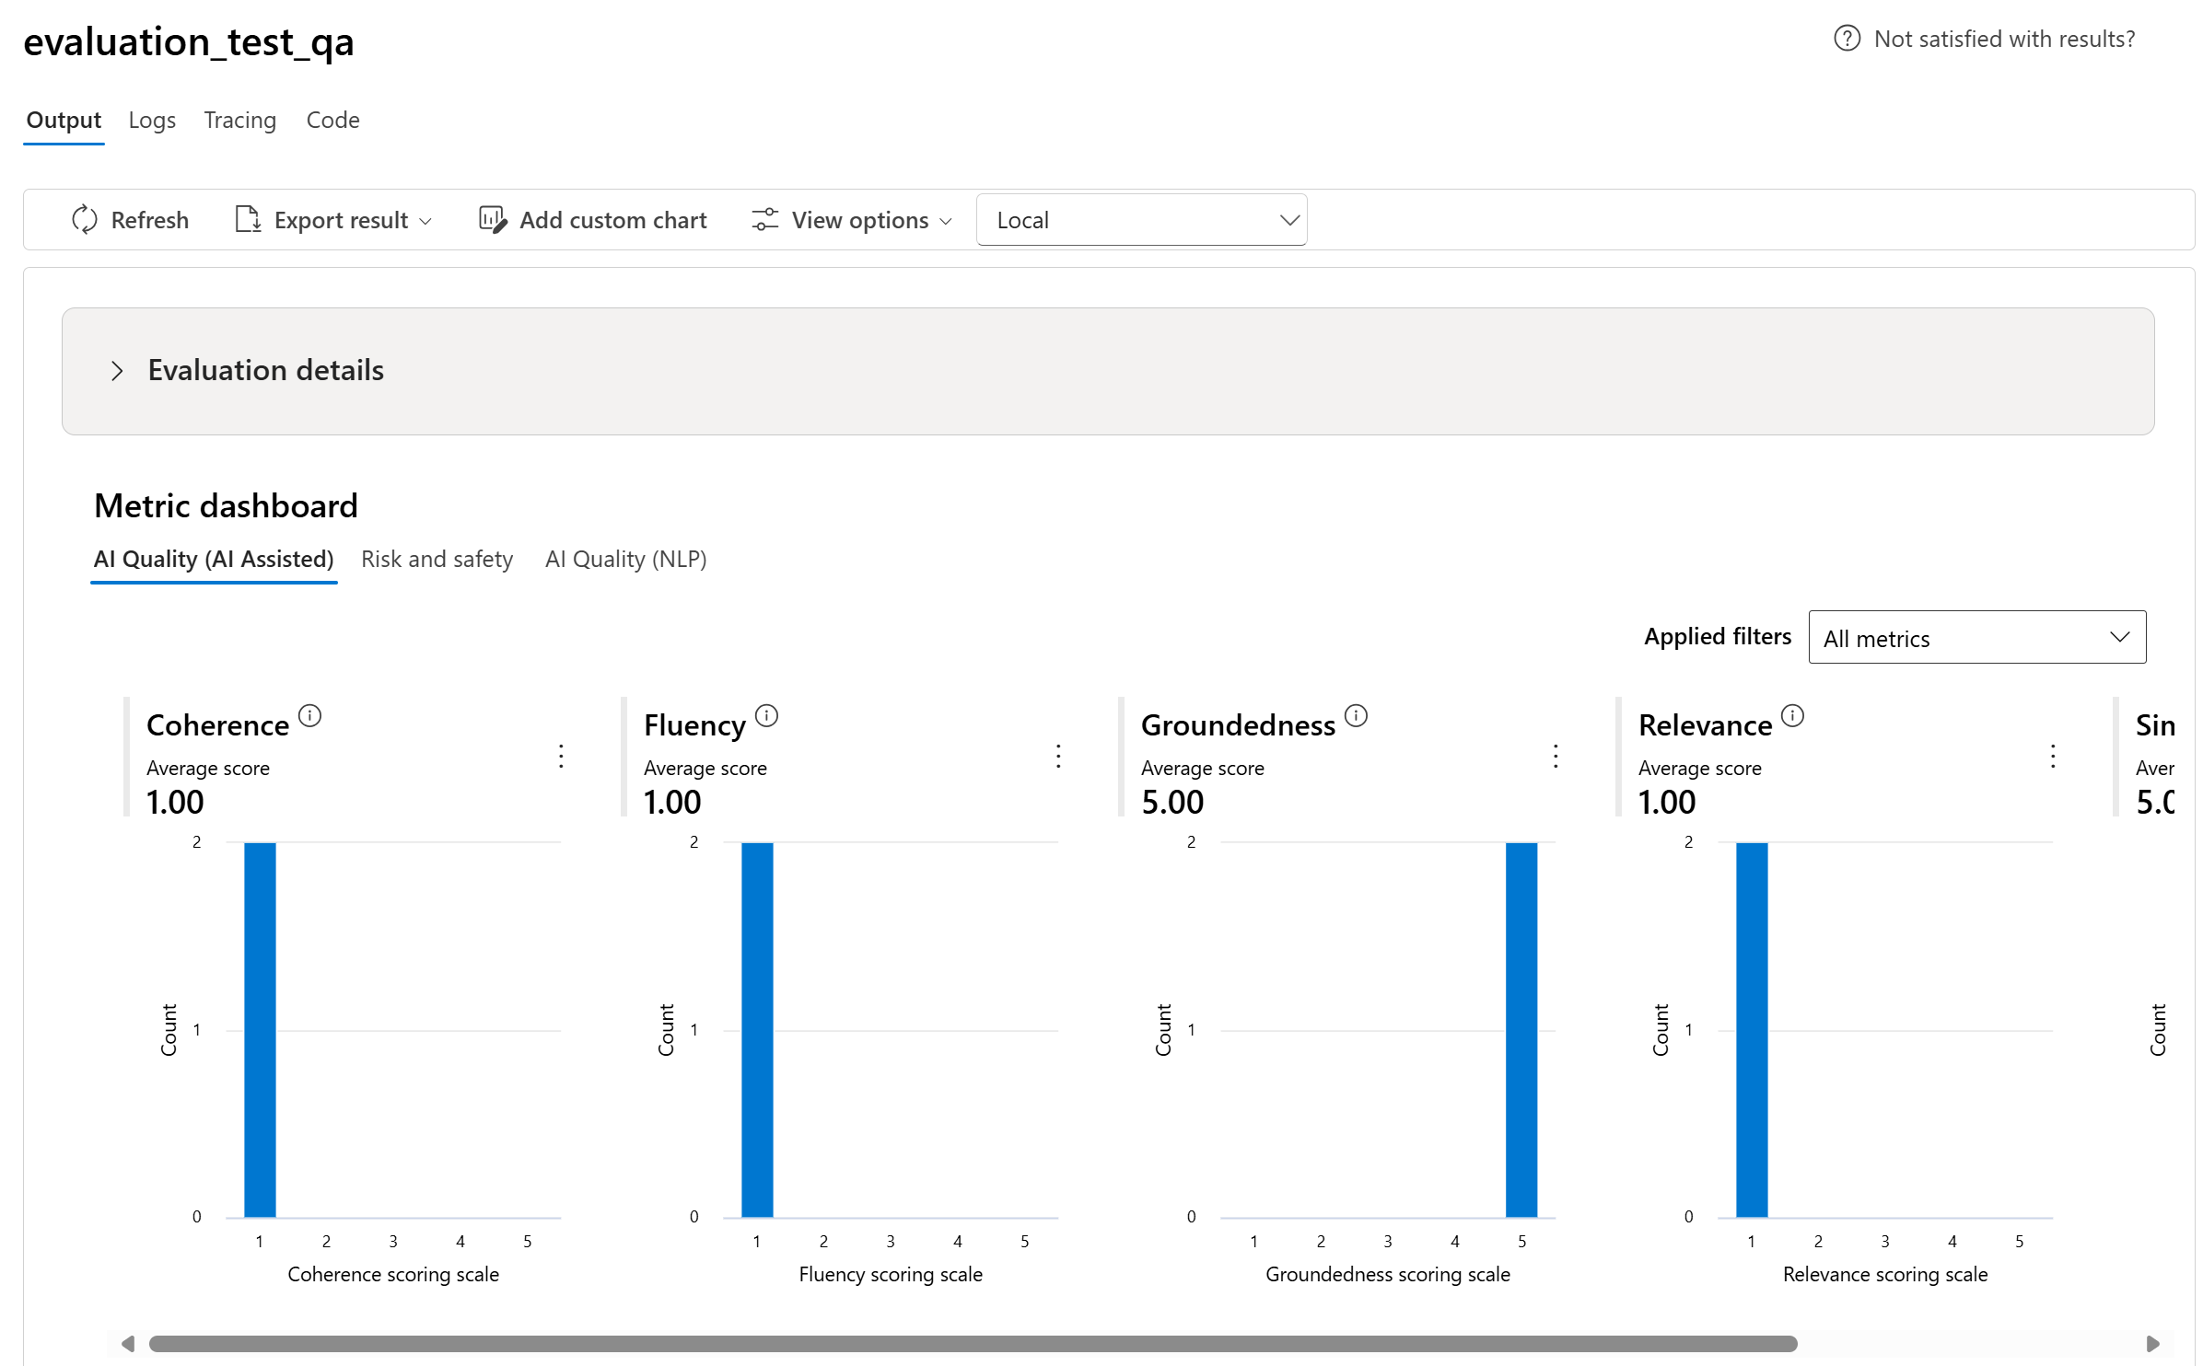2203x1366 pixels.
Task: Open the All metrics filter dropdown
Action: pos(1976,637)
